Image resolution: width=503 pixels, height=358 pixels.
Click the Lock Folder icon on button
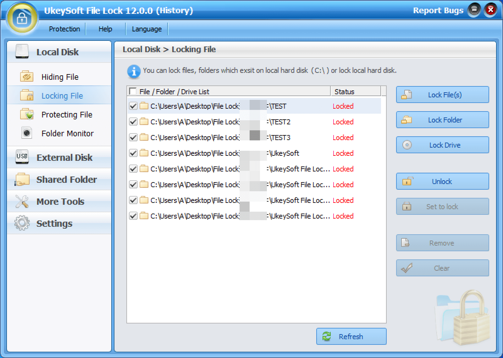coord(406,120)
